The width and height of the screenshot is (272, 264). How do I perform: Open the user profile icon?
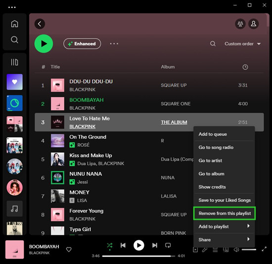[253, 24]
